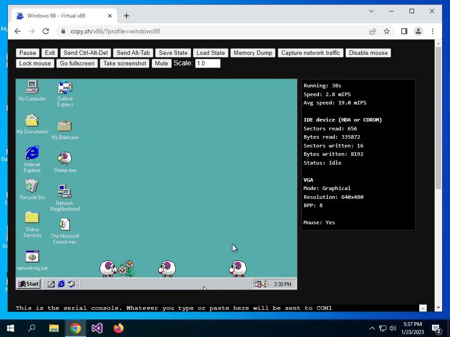Click the middle sheep on the taskbar

[x=167, y=269]
